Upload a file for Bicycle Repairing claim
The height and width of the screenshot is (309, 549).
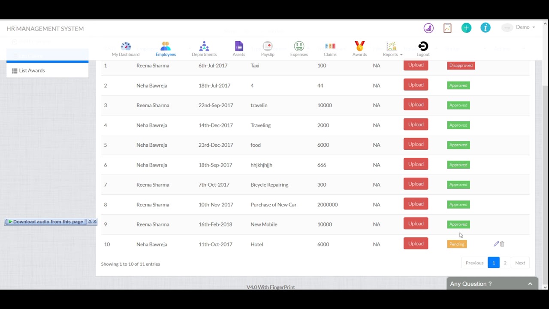pyautogui.click(x=416, y=184)
